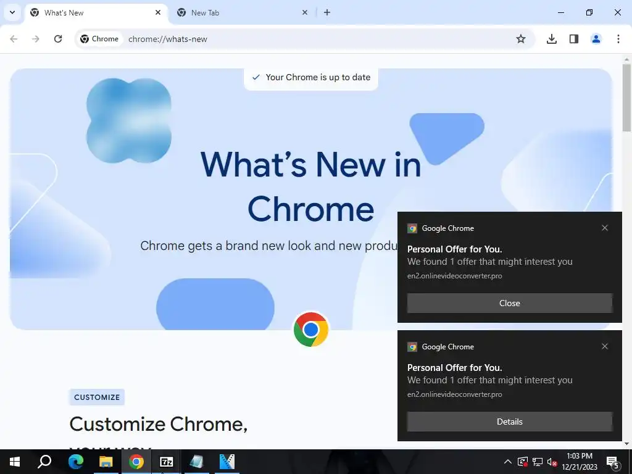Viewport: 632px width, 474px height.
Task: Close the What's New tab
Action: click(x=158, y=12)
